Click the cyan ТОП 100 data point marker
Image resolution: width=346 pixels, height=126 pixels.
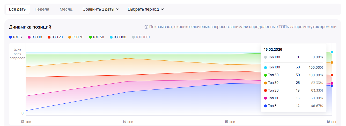[332, 52]
